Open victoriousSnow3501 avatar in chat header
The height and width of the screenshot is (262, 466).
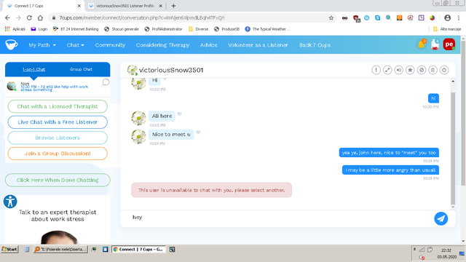point(132,70)
